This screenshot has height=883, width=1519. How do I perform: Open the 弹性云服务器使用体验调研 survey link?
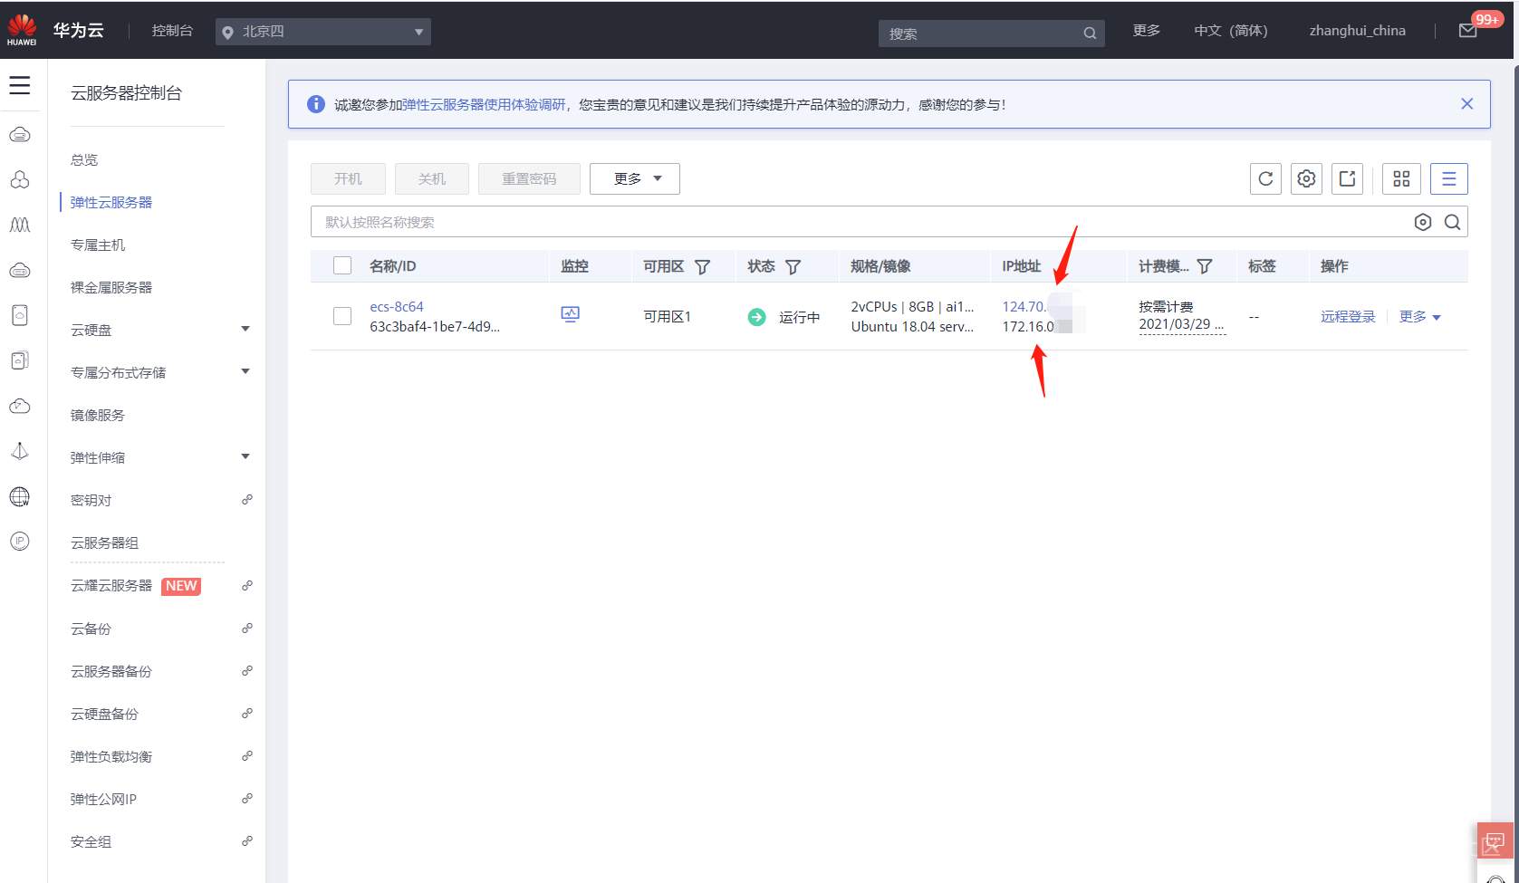click(485, 104)
